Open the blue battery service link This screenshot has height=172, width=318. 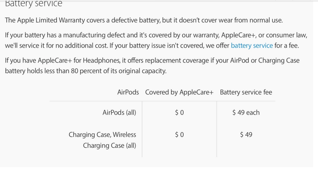252,46
